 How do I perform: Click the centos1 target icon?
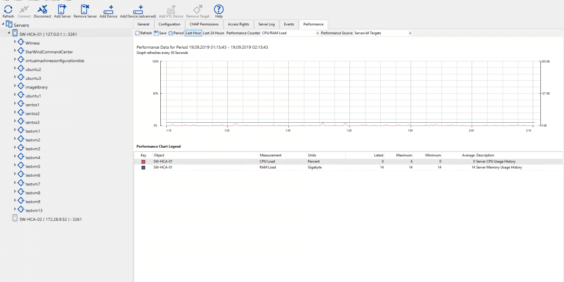[21, 104]
